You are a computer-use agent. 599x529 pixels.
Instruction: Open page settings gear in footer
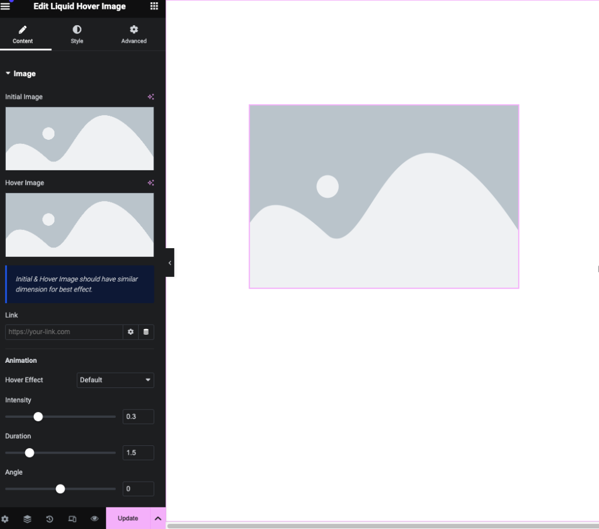(x=5, y=518)
